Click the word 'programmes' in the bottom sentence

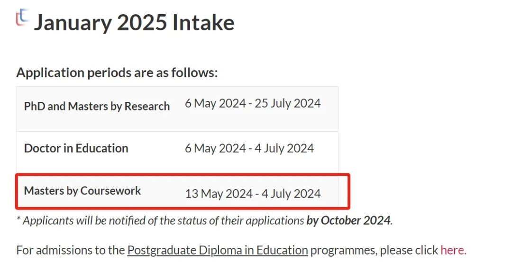[344, 251]
